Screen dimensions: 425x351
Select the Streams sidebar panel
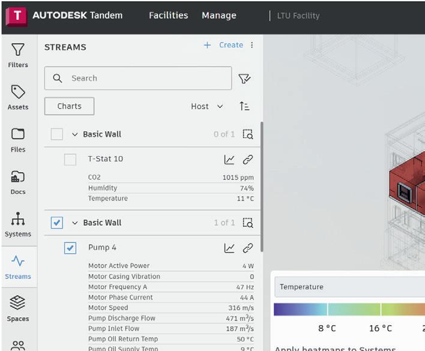tap(18, 268)
